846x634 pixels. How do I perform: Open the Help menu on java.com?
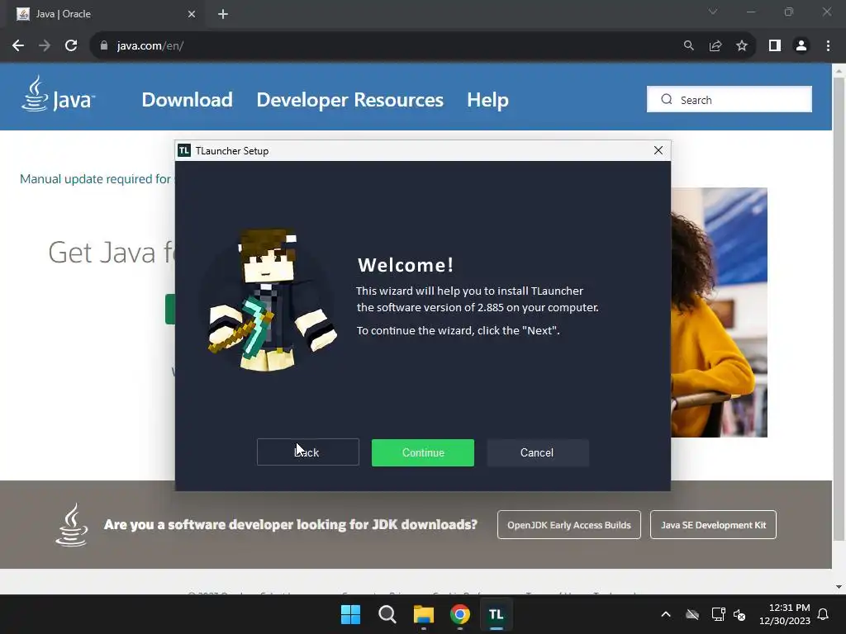[x=487, y=100]
